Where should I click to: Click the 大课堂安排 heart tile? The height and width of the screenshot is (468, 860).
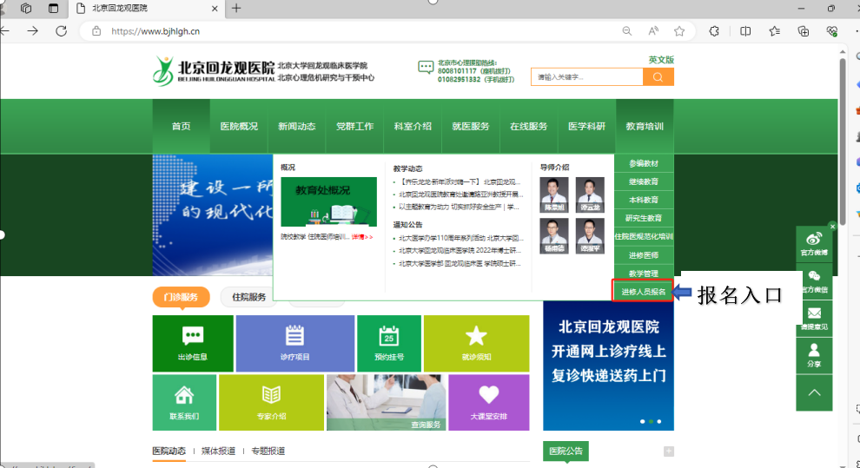pos(488,402)
